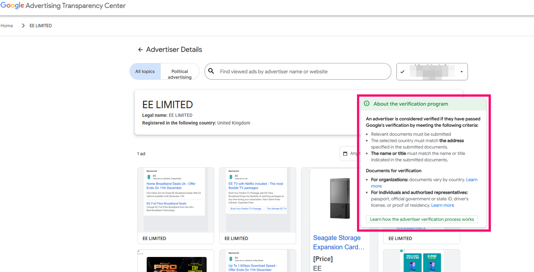Click The Ultimate EE TV chip
This screenshot has width=534, height=272.
276,209
